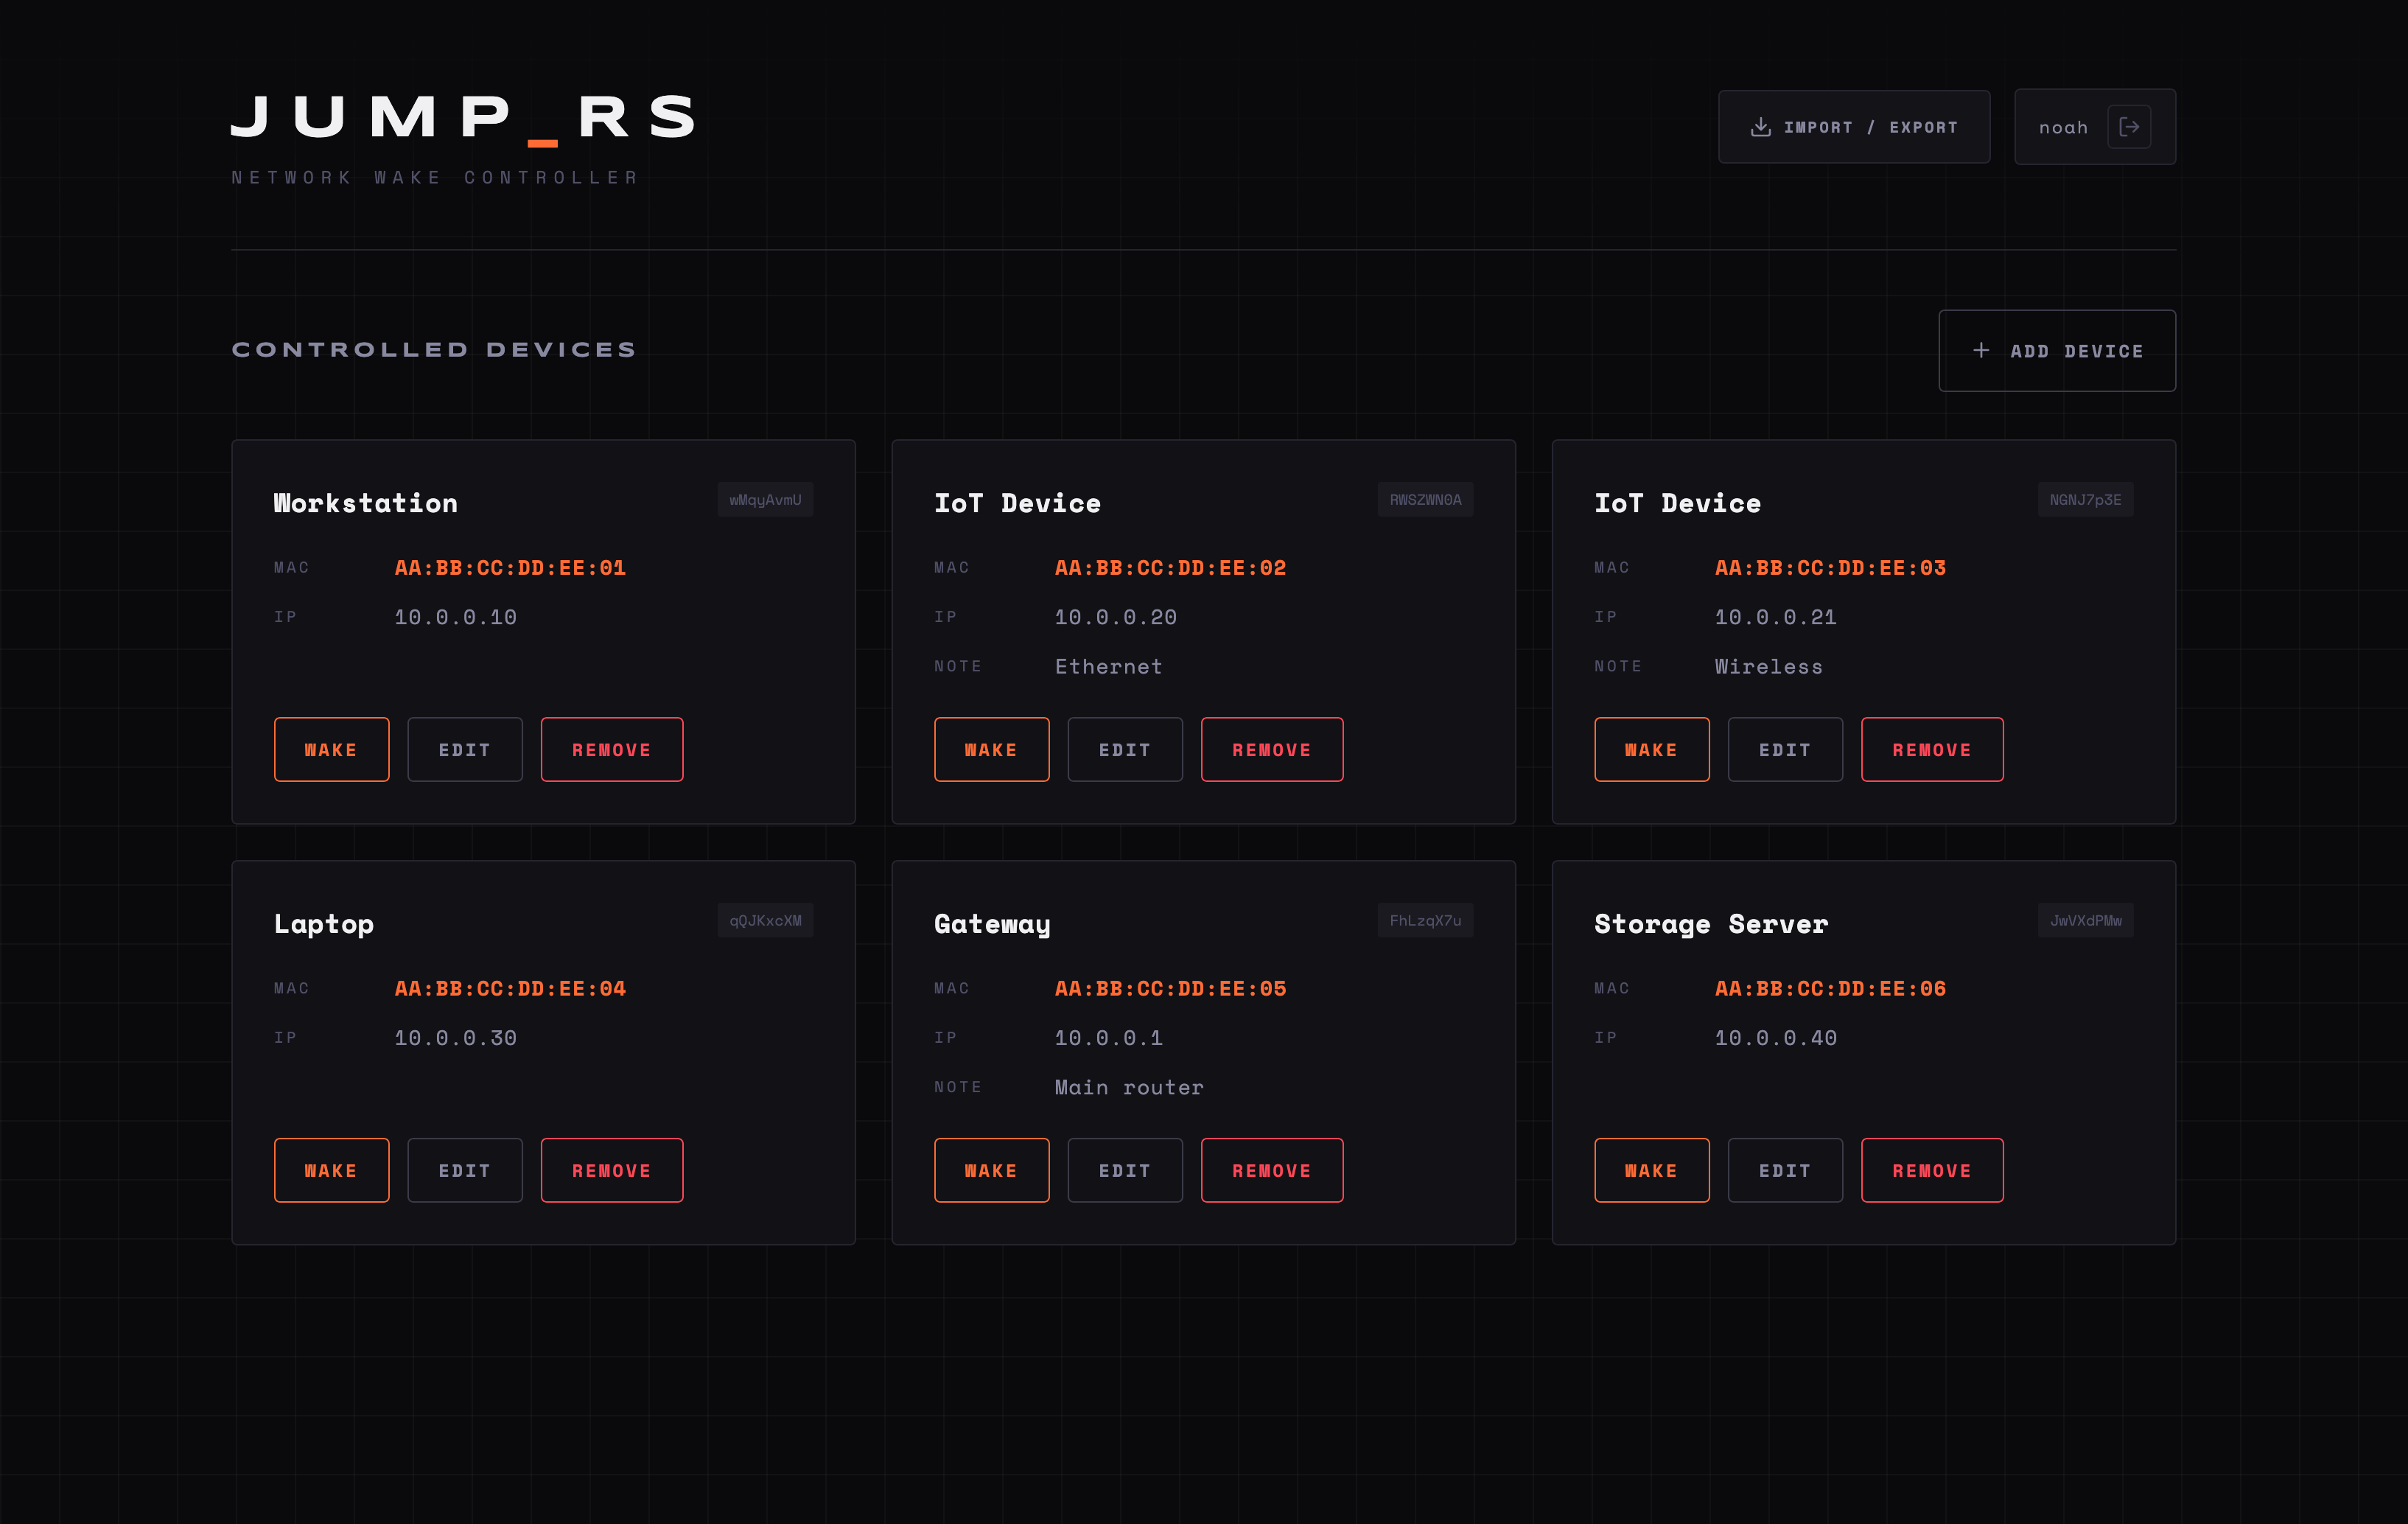2408x1524 pixels.
Task: Remove the Workstation device
Action: (612, 749)
